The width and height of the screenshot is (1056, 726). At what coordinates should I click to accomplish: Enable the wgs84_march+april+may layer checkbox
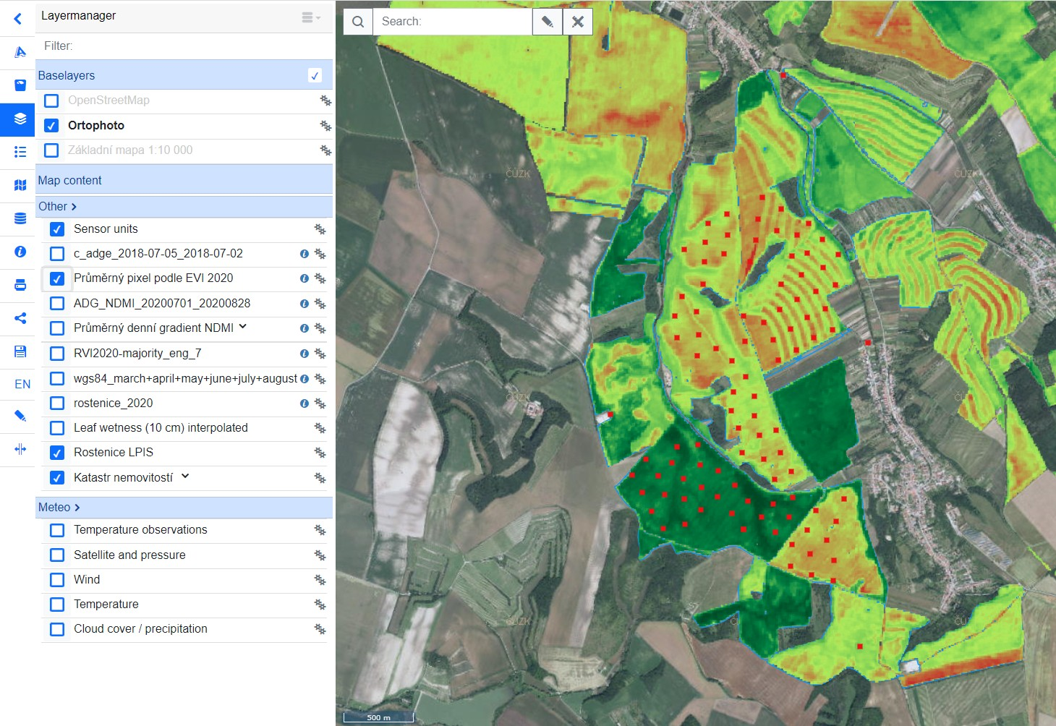pyautogui.click(x=57, y=378)
